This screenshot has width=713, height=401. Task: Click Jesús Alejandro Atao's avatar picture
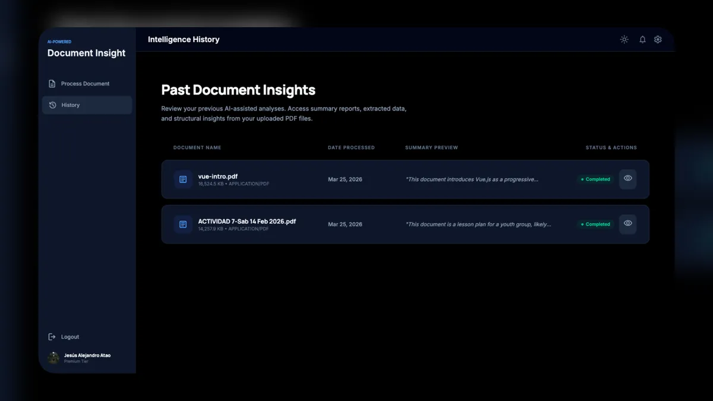53,357
